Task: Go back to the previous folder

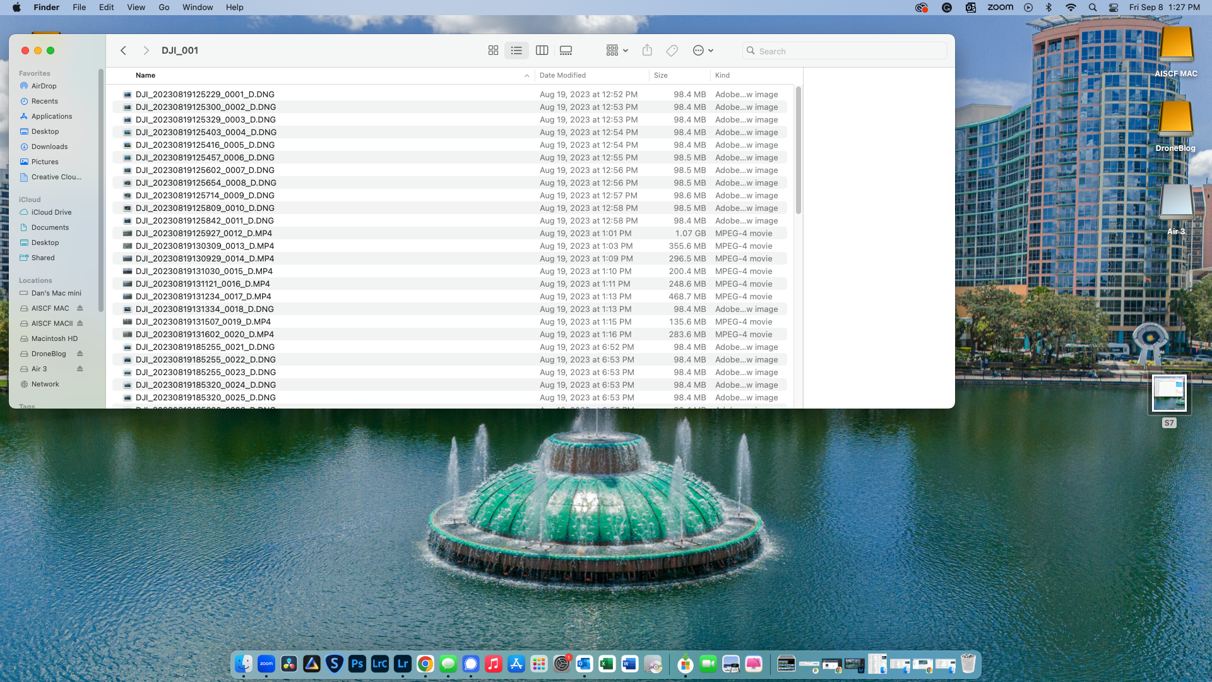Action: point(124,51)
